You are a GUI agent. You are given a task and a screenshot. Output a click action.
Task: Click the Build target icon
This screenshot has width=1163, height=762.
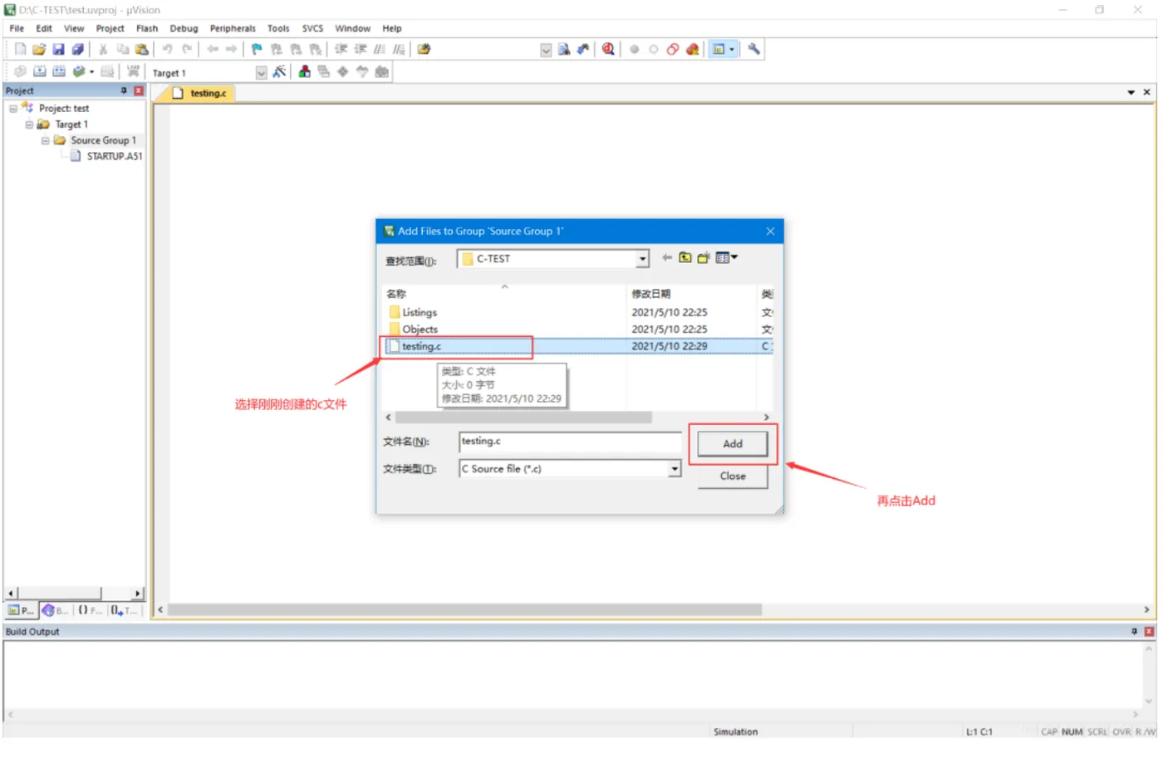[39, 72]
